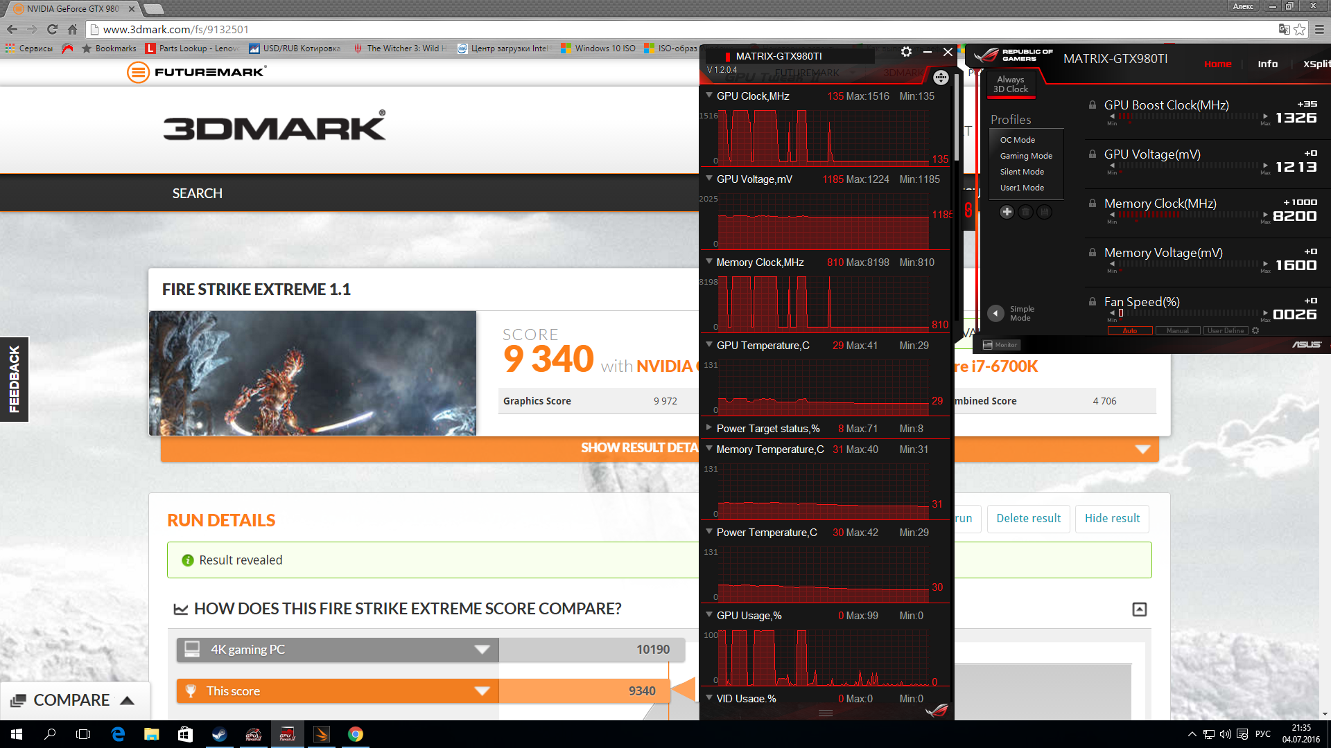Go to the browser home page
Viewport: 1331px width, 748px height.
tap(73, 29)
